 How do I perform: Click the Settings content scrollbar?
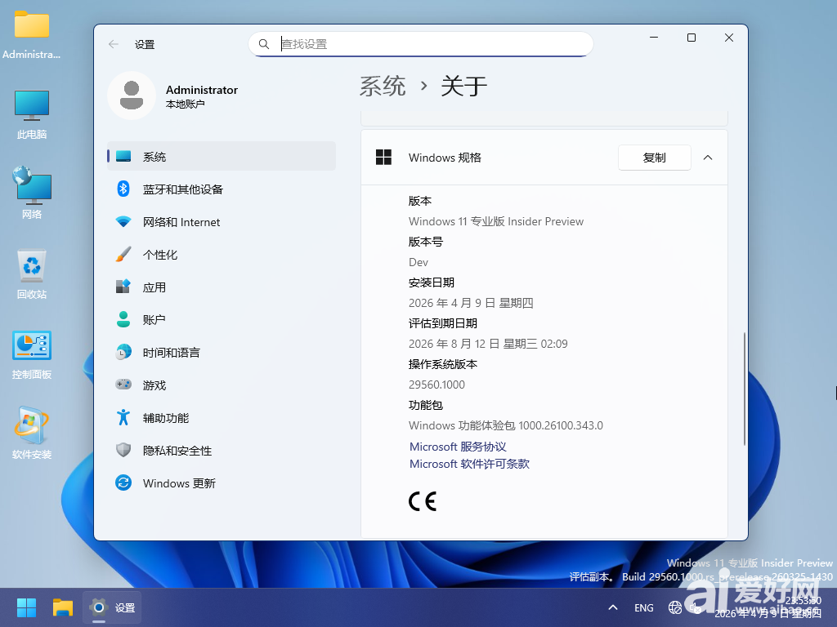(744, 389)
